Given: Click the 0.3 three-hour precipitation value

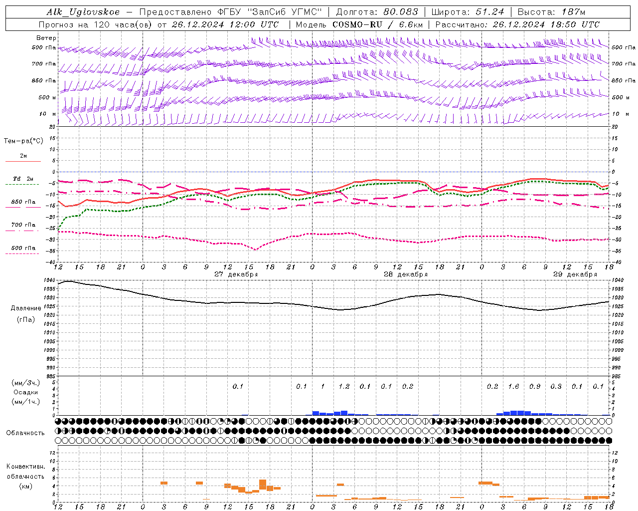Looking at the screenshot, I should [556, 386].
